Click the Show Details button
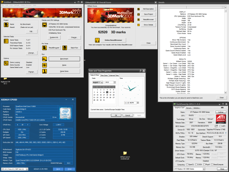This screenshot has width=229, height=172. click(x=148, y=25)
